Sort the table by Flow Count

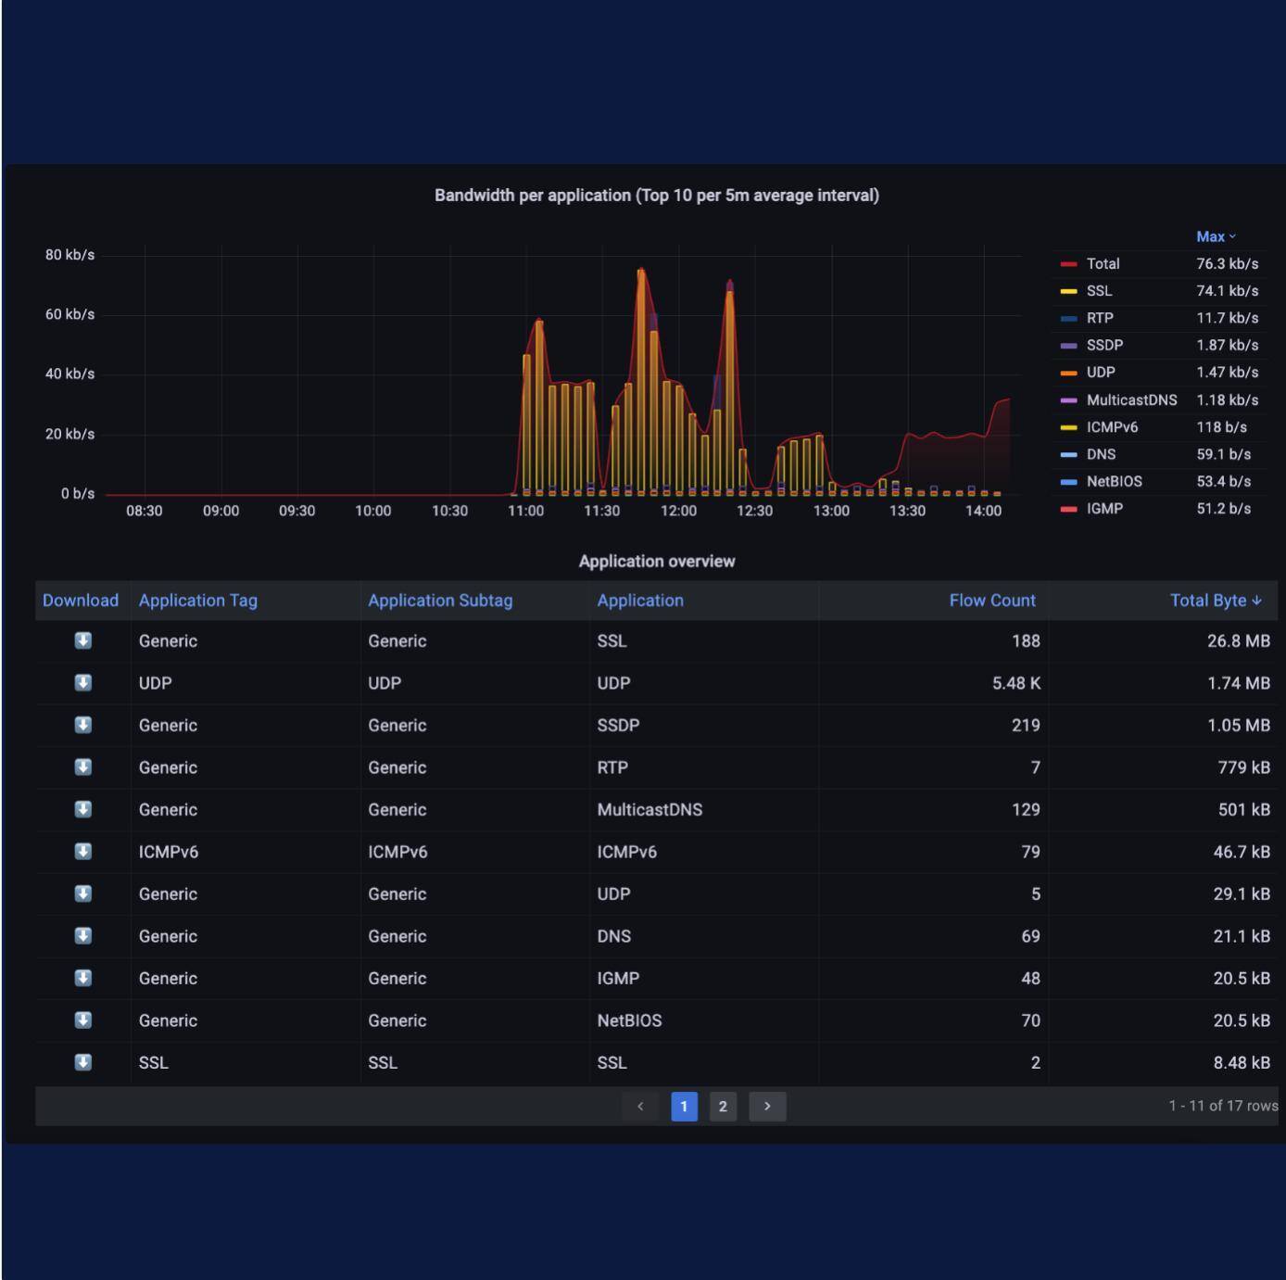pos(991,600)
